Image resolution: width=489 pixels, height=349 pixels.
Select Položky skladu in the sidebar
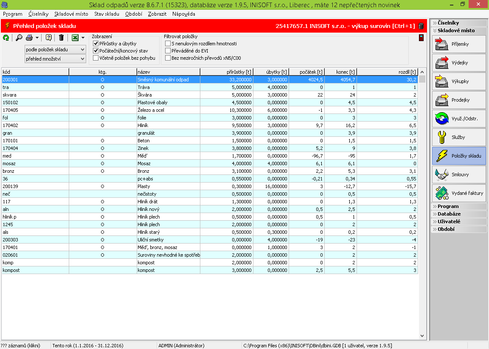click(x=459, y=156)
